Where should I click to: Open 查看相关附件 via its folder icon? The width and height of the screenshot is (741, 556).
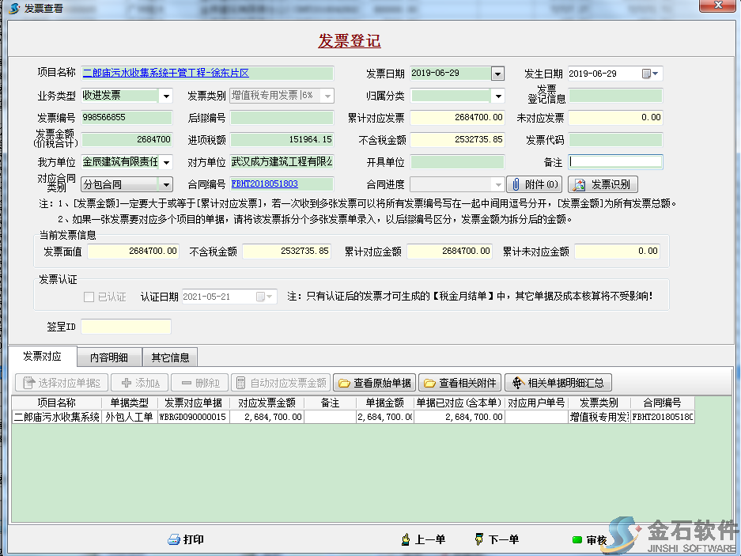[x=428, y=382]
